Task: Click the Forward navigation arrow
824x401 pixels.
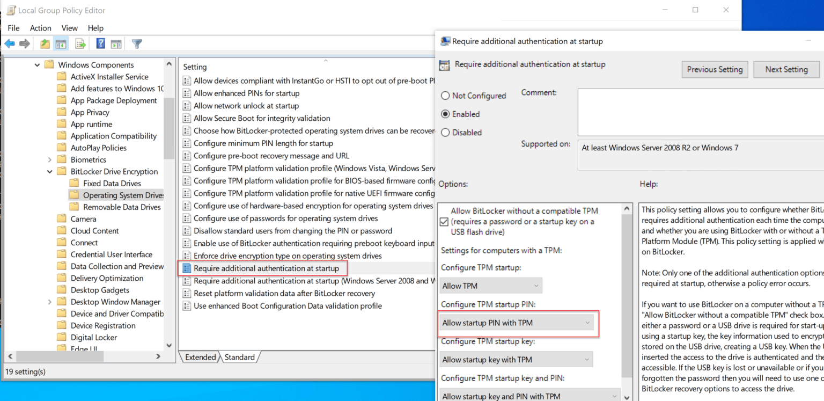Action: point(24,43)
